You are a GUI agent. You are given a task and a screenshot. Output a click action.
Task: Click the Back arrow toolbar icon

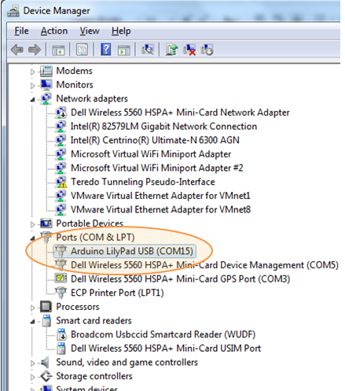coord(17,50)
